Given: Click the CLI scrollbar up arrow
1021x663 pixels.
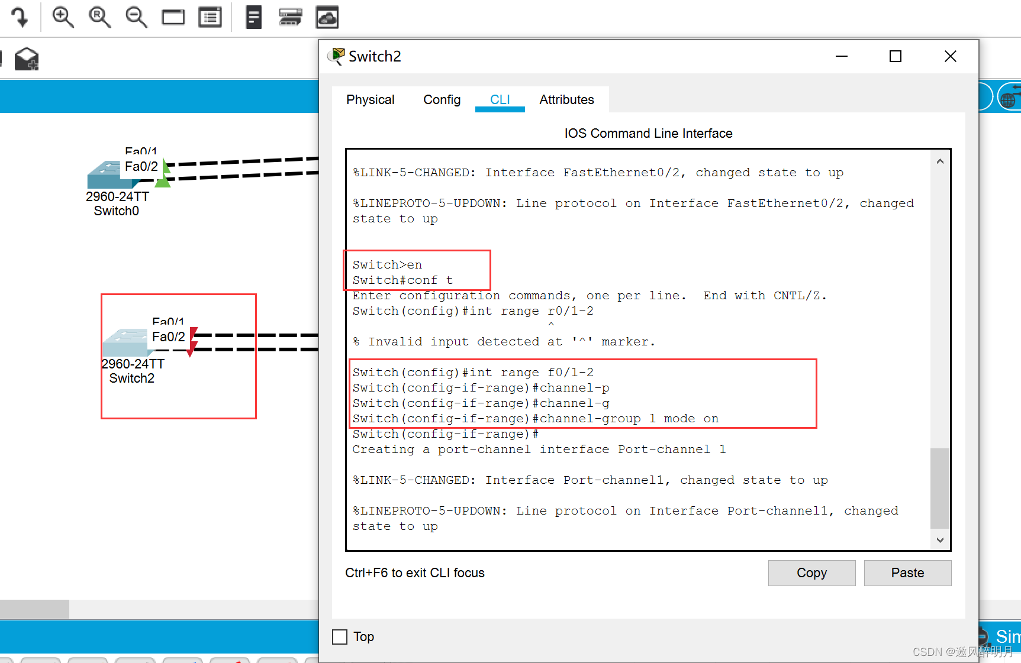Looking at the screenshot, I should point(940,161).
